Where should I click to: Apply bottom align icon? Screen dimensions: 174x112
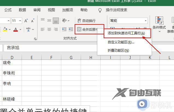point(56,21)
